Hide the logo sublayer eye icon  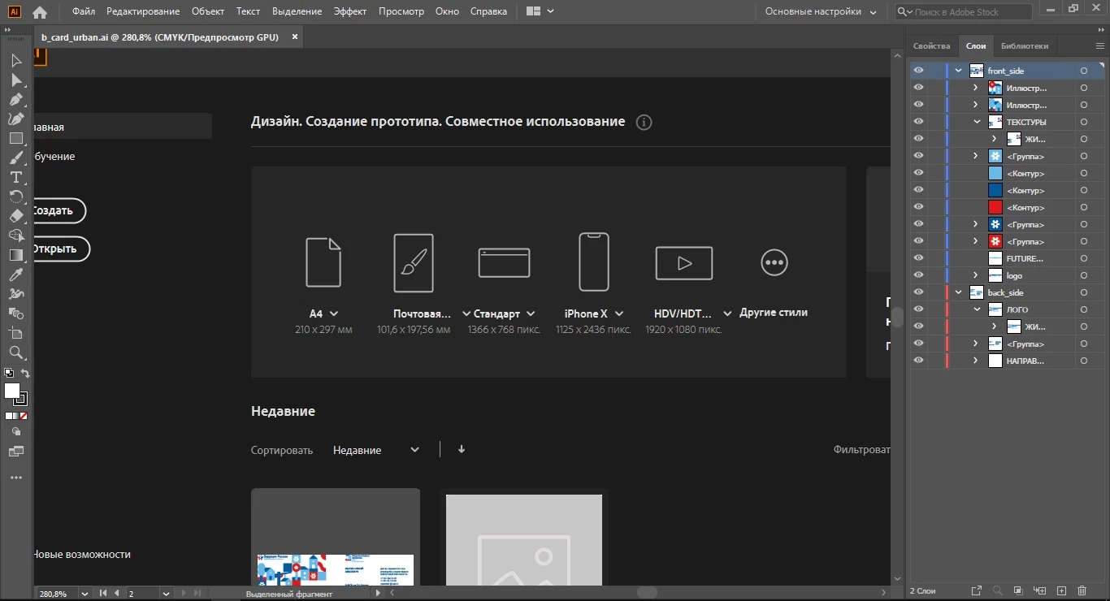pos(918,275)
